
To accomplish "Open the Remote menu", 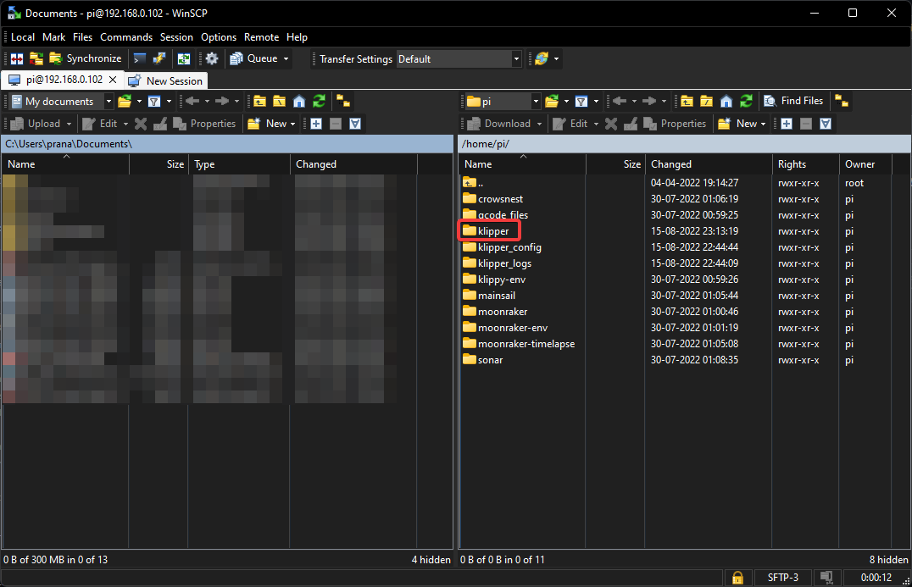I will pos(261,37).
